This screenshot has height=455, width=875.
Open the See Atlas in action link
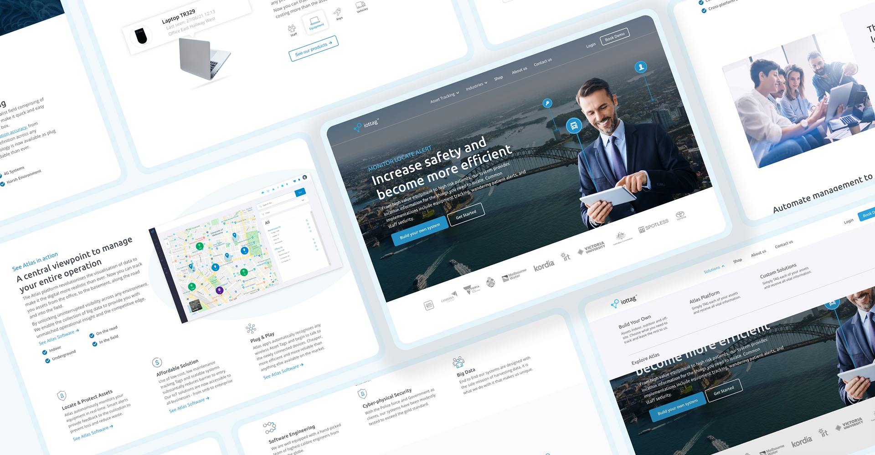tap(35, 262)
